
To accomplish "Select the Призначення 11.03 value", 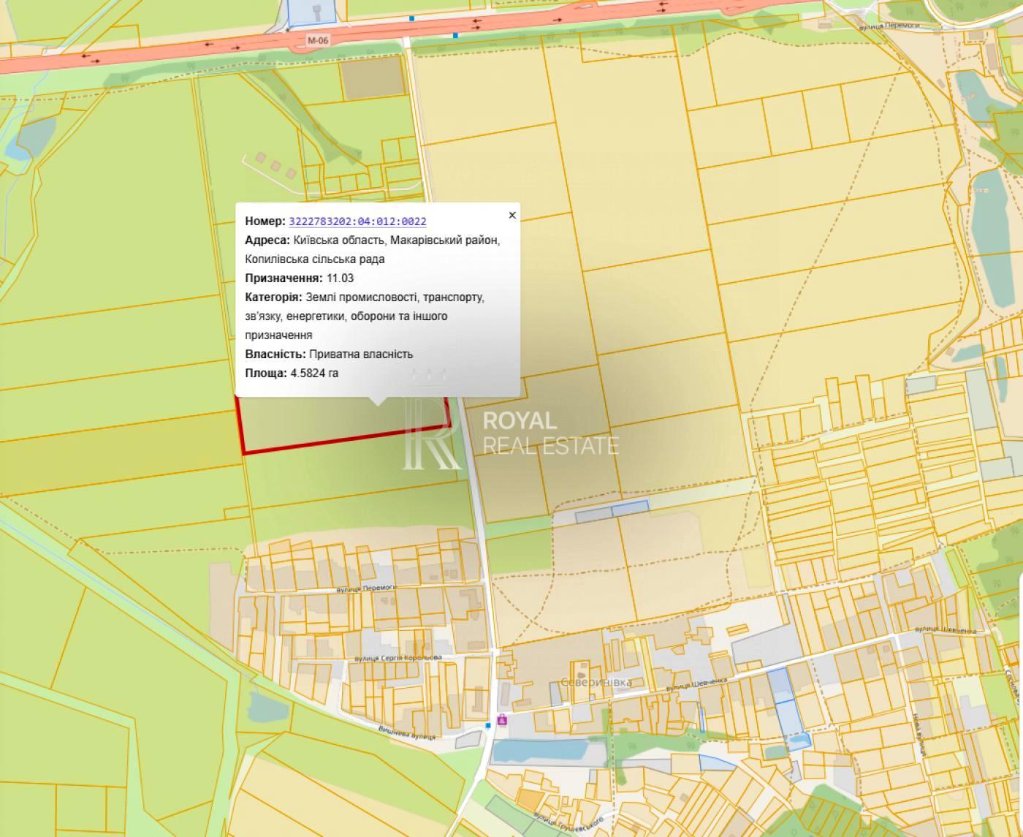I will point(340,279).
